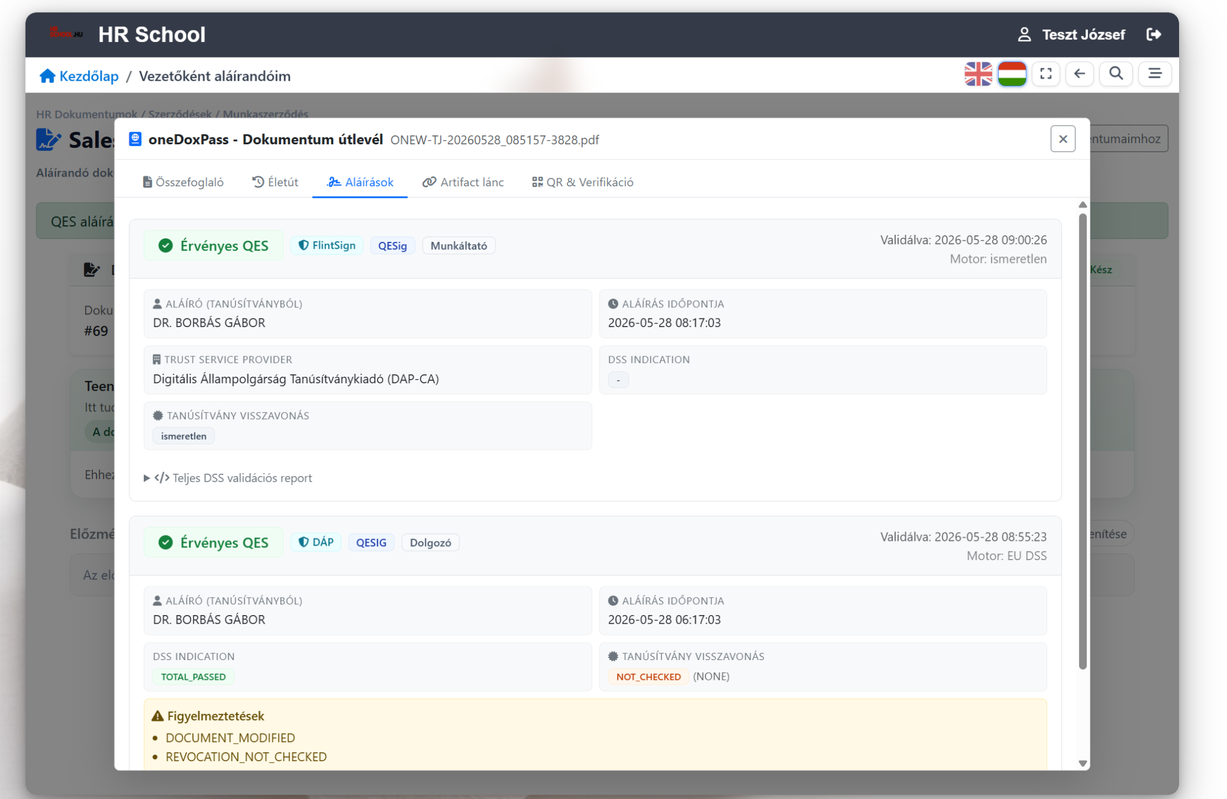Click signing time 2026-05-28 08:17:03
The image size is (1227, 799).
(x=664, y=323)
